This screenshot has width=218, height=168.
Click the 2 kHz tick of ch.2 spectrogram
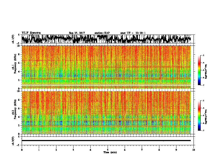19,125
